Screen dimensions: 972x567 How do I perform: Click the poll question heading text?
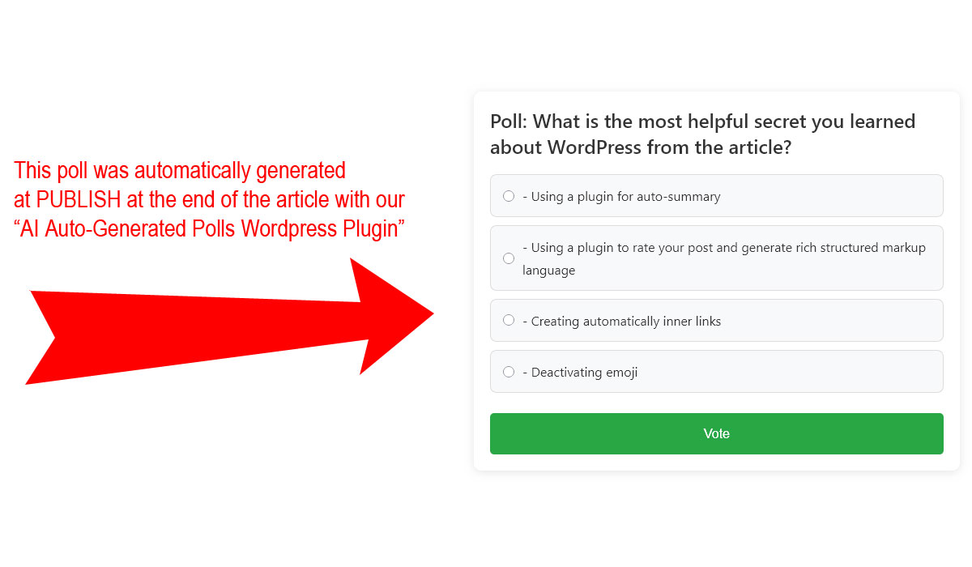[701, 134]
